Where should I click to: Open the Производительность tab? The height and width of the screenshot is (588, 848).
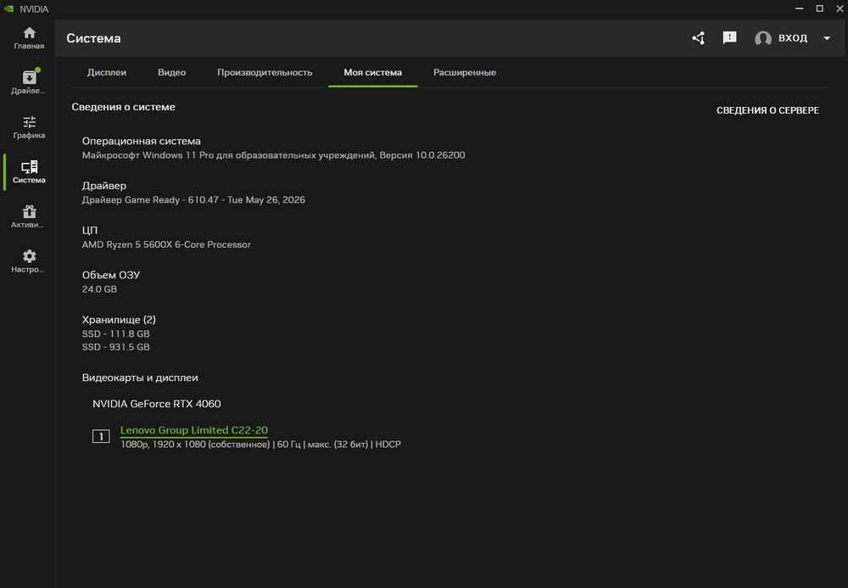click(265, 72)
